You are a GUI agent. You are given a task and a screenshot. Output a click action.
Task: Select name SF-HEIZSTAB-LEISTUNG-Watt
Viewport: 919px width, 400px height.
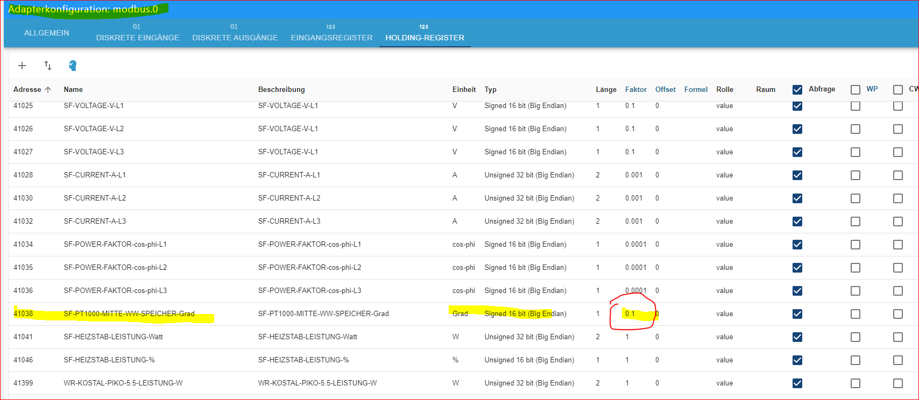pyautogui.click(x=113, y=337)
